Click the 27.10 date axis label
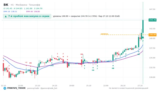 (140, 86)
